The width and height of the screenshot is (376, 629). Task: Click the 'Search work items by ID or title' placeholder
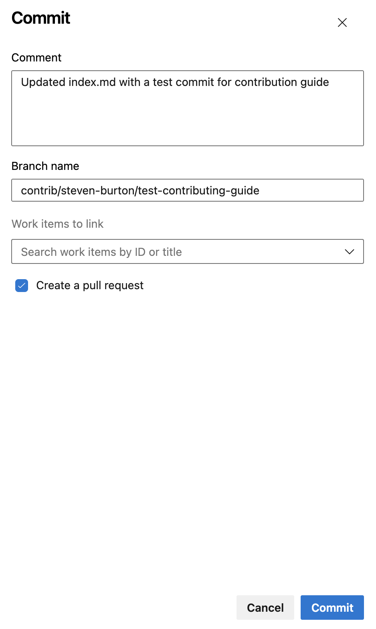coord(101,252)
